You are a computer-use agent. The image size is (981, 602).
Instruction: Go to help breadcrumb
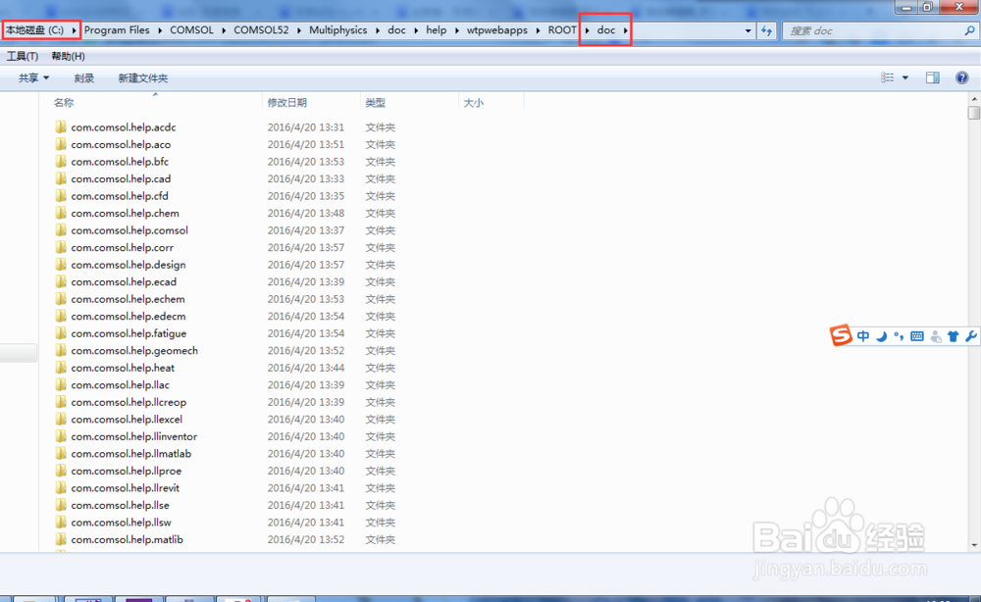point(437,30)
